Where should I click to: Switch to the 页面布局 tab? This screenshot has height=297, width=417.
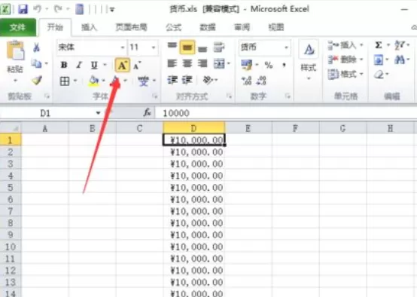pyautogui.click(x=132, y=27)
